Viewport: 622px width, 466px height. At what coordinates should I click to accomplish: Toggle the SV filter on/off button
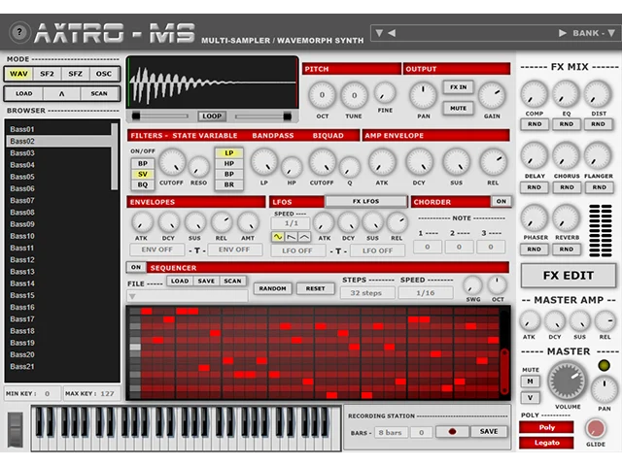(143, 175)
